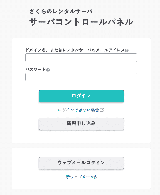This screenshot has width=160, height=195.
Task: Click the external-link icon after ログインできない場合
Action: pyautogui.click(x=102, y=110)
